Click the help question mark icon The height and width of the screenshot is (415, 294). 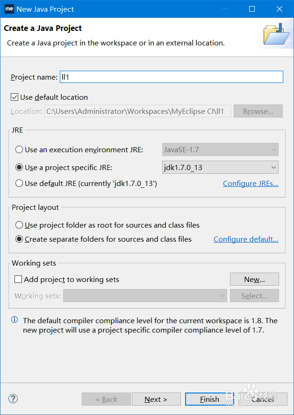(x=13, y=399)
